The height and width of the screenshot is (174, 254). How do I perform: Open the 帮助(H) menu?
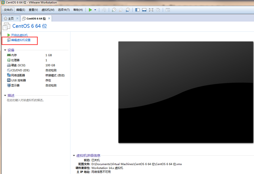78,10
